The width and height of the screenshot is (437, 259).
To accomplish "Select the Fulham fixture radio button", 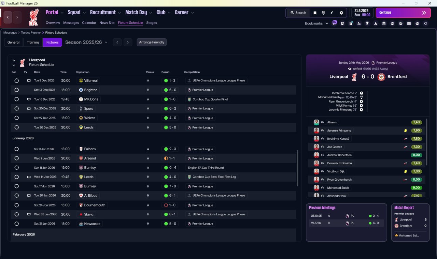I will [16, 149].
